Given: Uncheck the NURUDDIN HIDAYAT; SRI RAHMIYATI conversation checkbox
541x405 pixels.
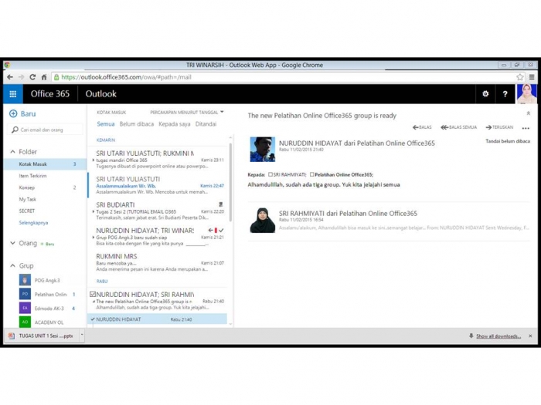Looking at the screenshot, I should pyautogui.click(x=93, y=294).
